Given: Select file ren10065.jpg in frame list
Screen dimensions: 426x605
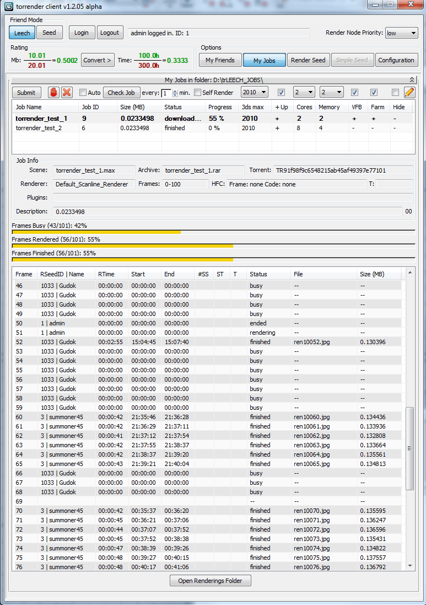Looking at the screenshot, I should [311, 464].
